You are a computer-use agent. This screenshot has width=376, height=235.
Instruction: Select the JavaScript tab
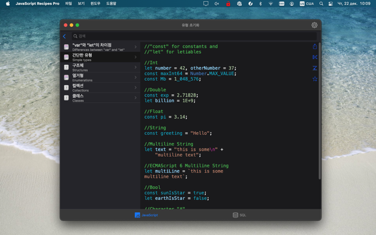(x=146, y=215)
